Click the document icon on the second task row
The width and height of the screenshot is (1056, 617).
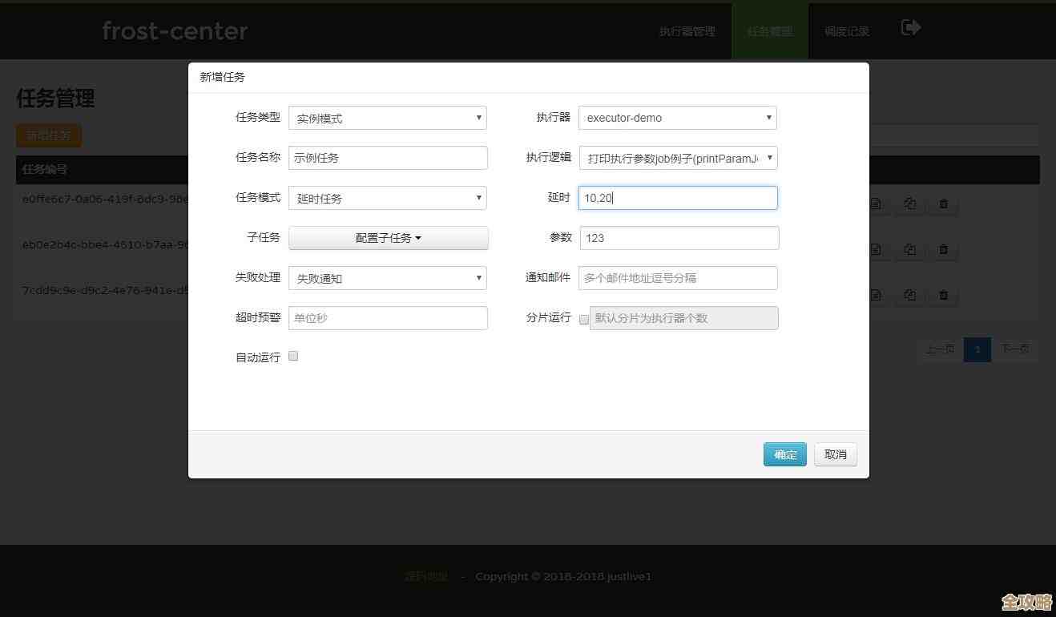[x=876, y=249]
